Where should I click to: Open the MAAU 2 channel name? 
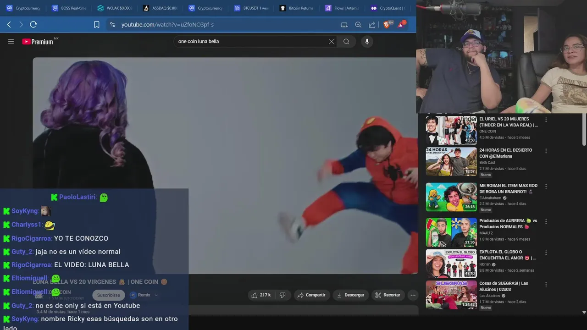pyautogui.click(x=485, y=233)
